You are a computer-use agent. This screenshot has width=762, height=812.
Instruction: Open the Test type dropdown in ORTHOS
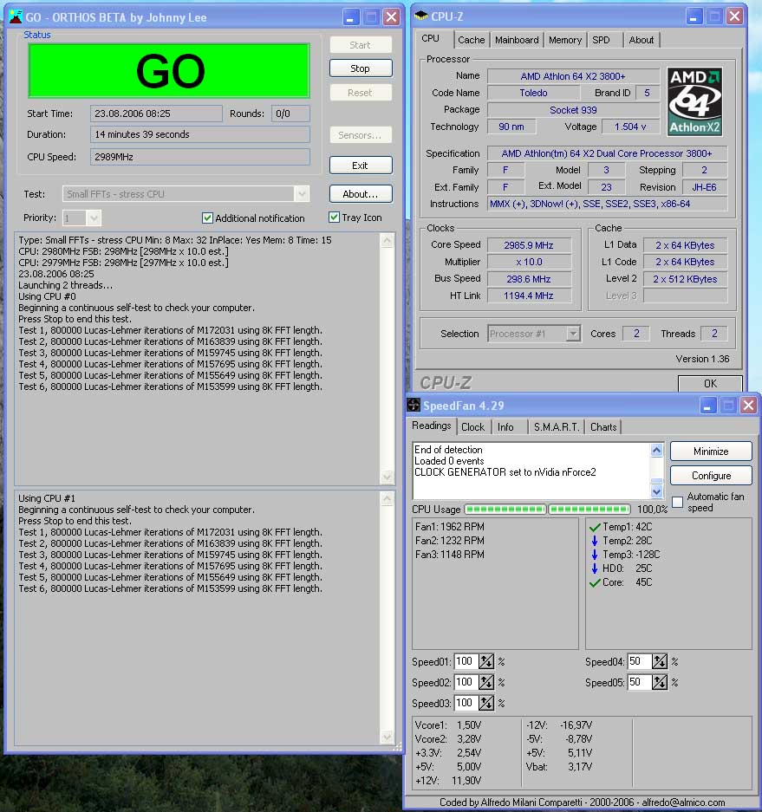tap(302, 193)
